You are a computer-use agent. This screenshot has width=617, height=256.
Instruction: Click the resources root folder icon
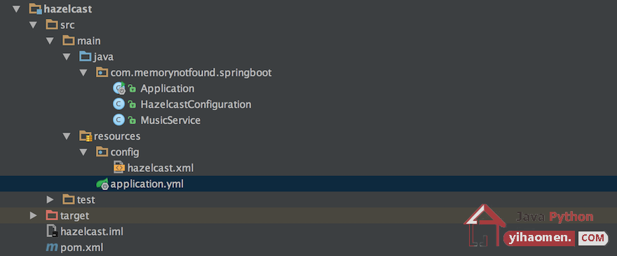point(86,136)
